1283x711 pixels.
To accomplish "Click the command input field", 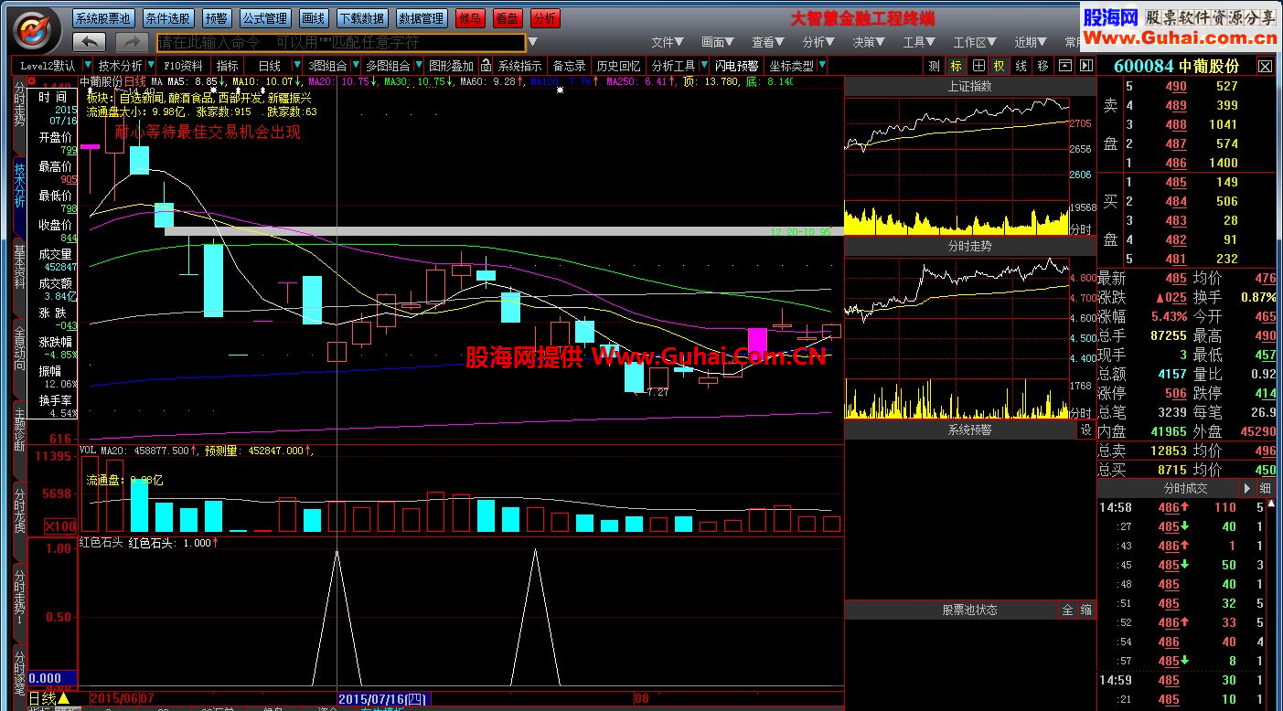I will click(341, 42).
